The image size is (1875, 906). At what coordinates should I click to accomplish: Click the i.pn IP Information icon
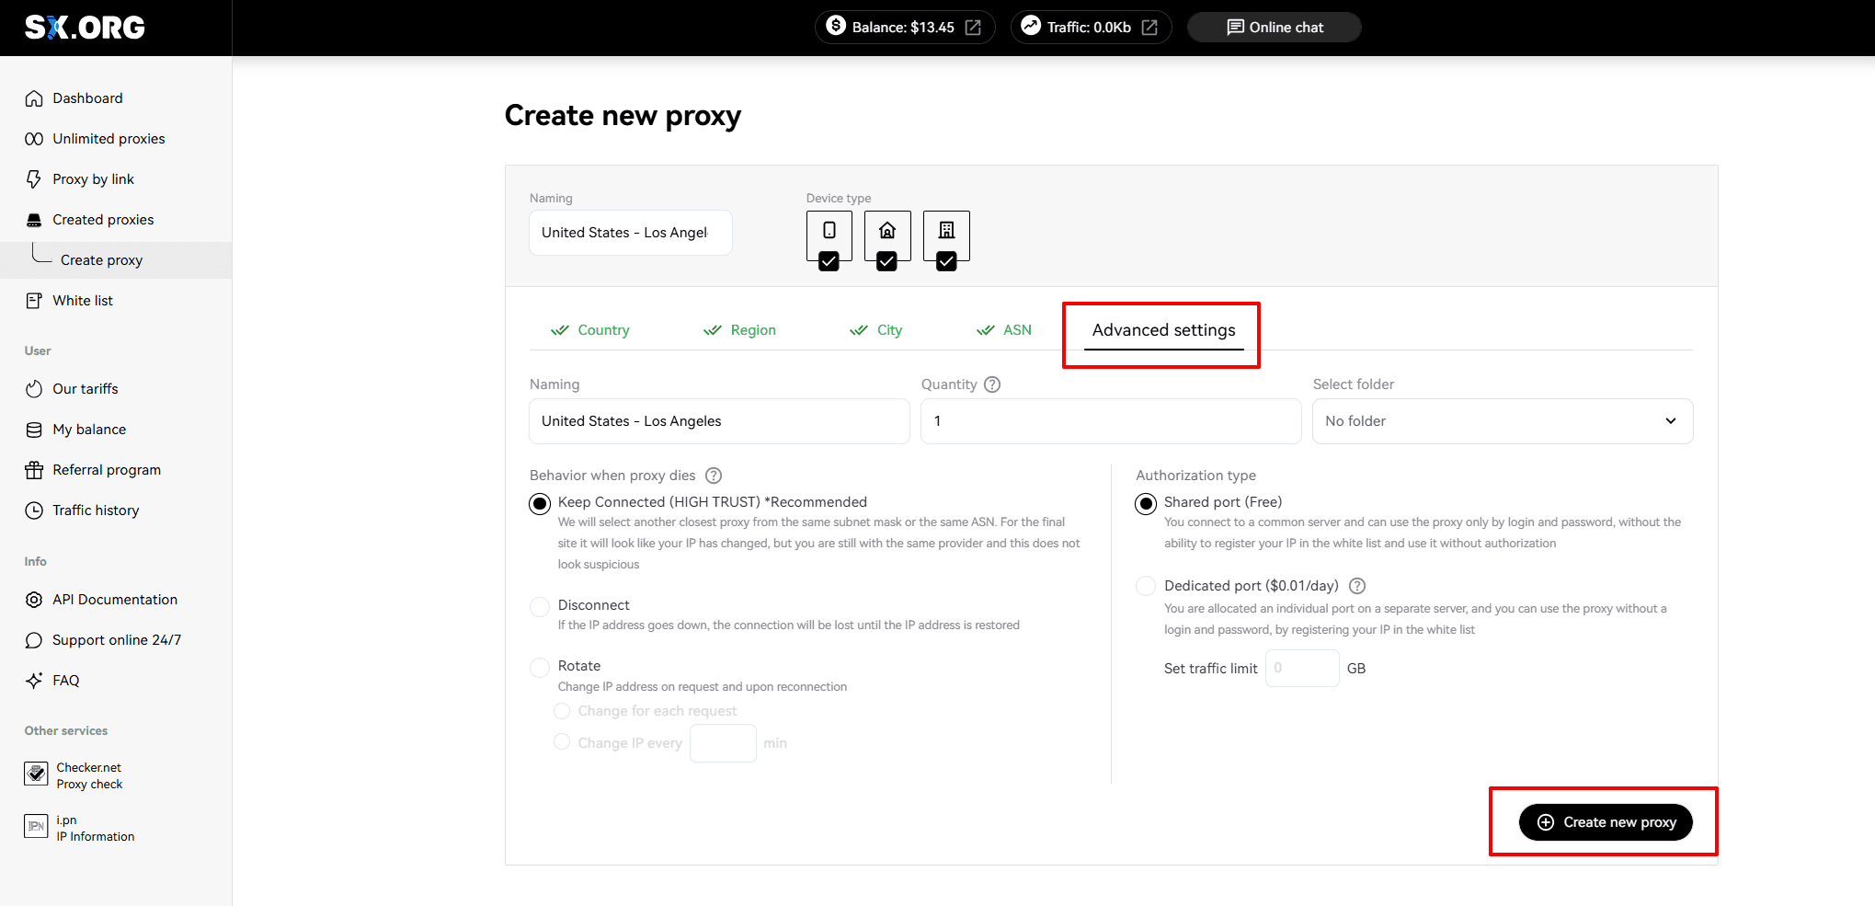coord(36,826)
